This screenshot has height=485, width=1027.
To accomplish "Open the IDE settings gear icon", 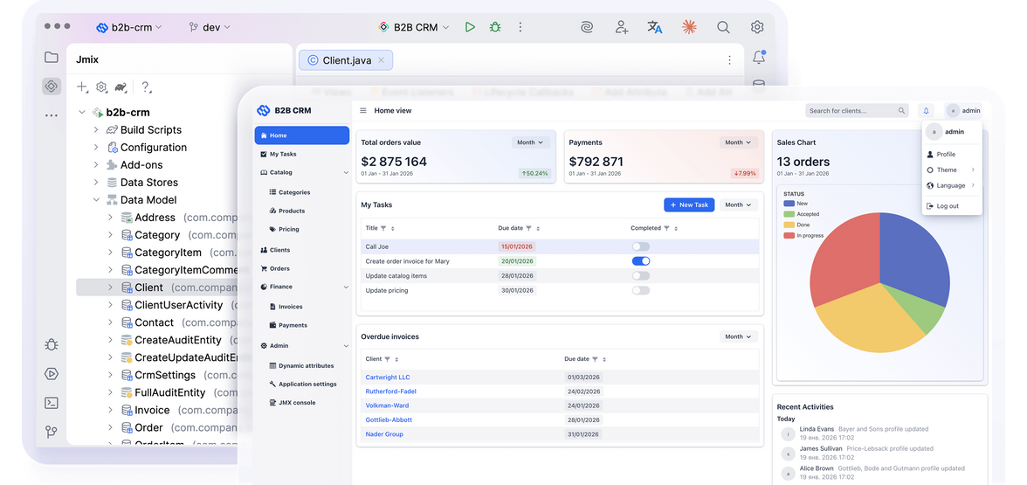I will (x=757, y=27).
